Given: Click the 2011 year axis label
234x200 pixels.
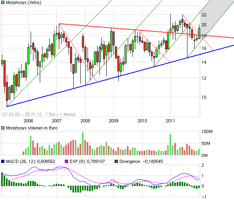Looking at the screenshot, I should click(170, 121).
